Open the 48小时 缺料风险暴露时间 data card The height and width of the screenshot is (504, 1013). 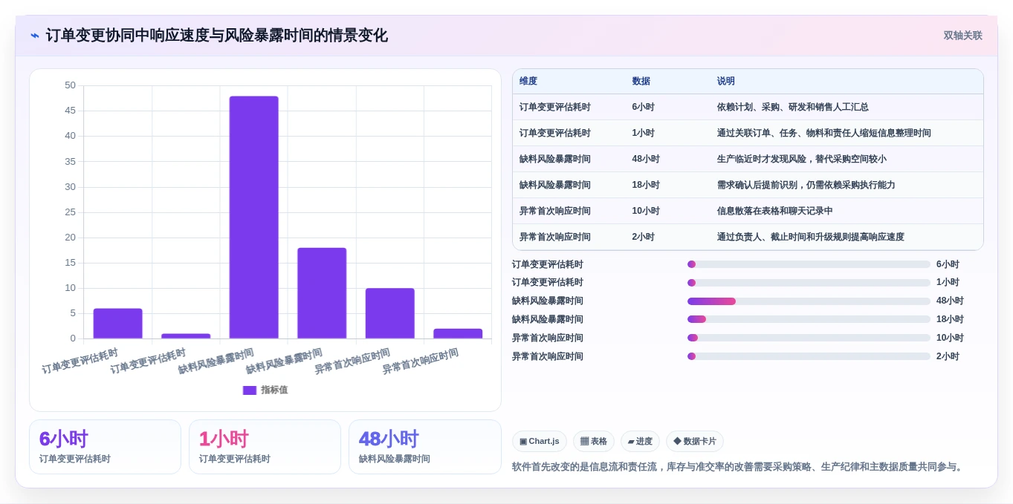(425, 447)
